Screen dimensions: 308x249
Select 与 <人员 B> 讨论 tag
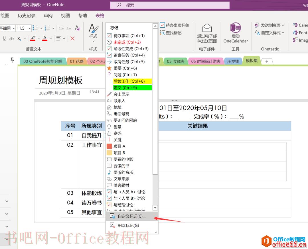pyautogui.click(x=129, y=198)
